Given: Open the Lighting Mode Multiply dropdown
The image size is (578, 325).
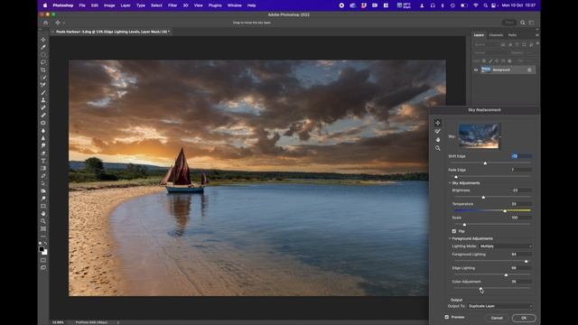Looking at the screenshot, I should click(506, 246).
